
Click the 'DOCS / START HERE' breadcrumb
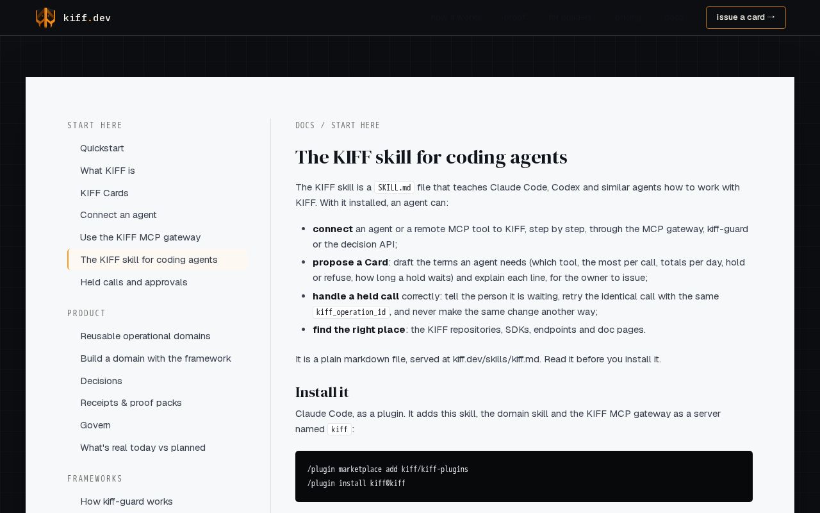[338, 126]
